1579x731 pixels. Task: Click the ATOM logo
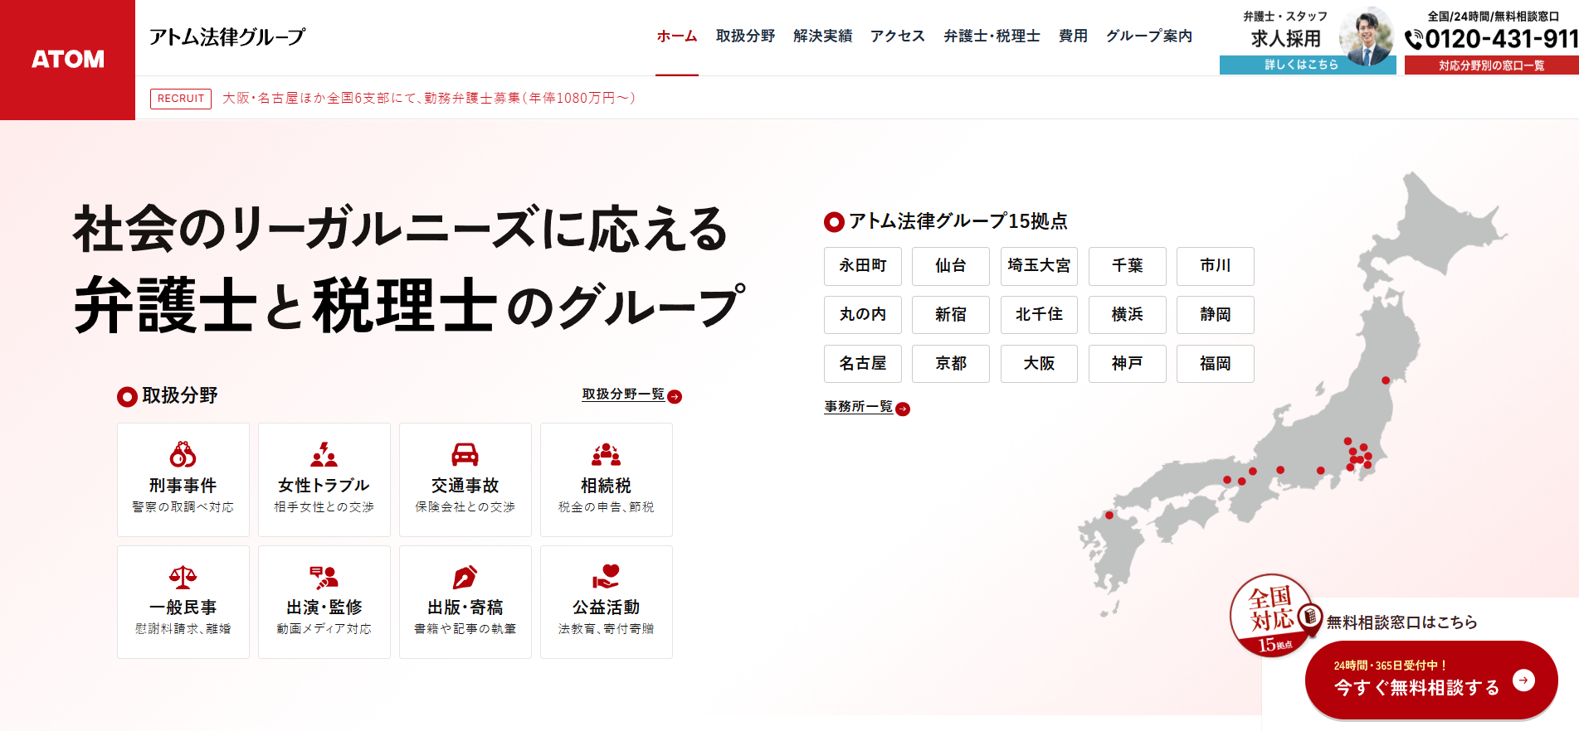point(68,59)
